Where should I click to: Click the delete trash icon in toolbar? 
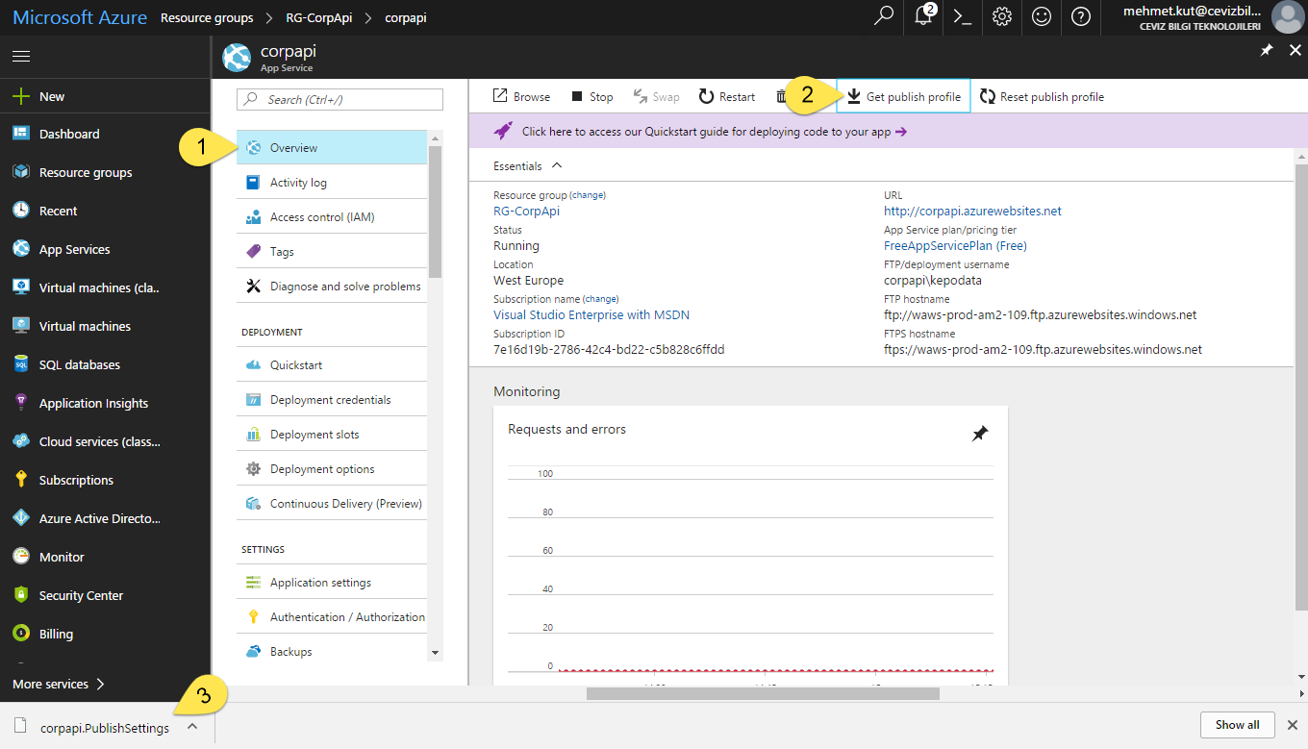(x=781, y=96)
